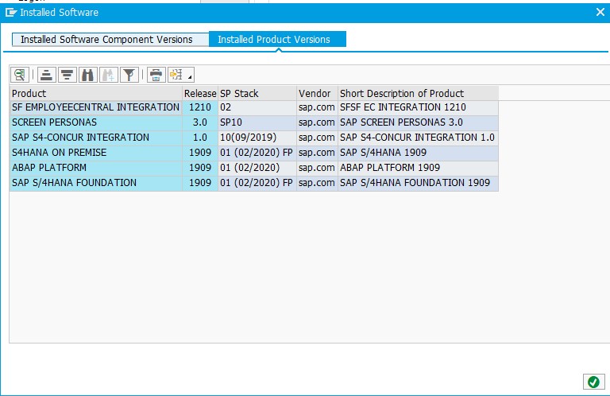Screen dimensions: 610x396
Task: Confirm with green checkmark button
Action: coord(593,382)
